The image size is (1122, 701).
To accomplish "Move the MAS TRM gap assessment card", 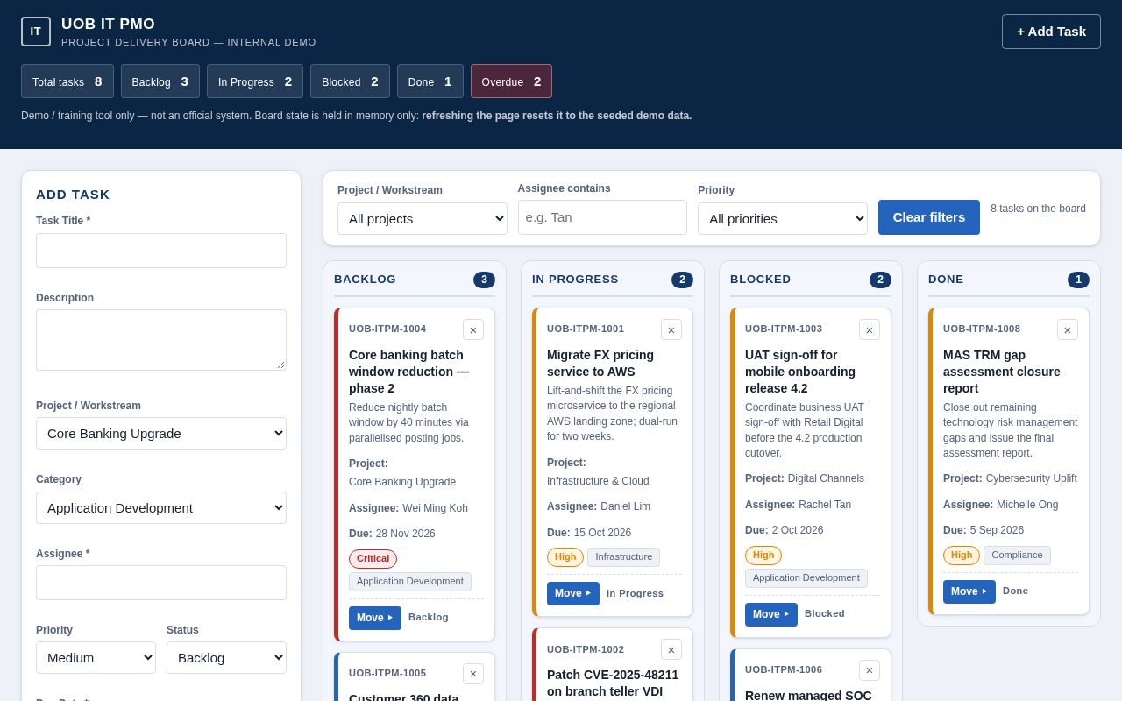I will [969, 591].
